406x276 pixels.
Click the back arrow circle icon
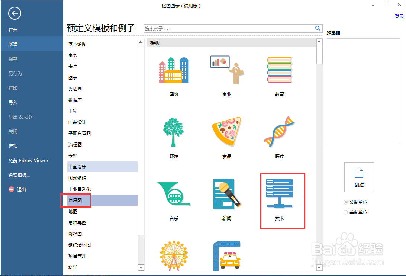14,13
